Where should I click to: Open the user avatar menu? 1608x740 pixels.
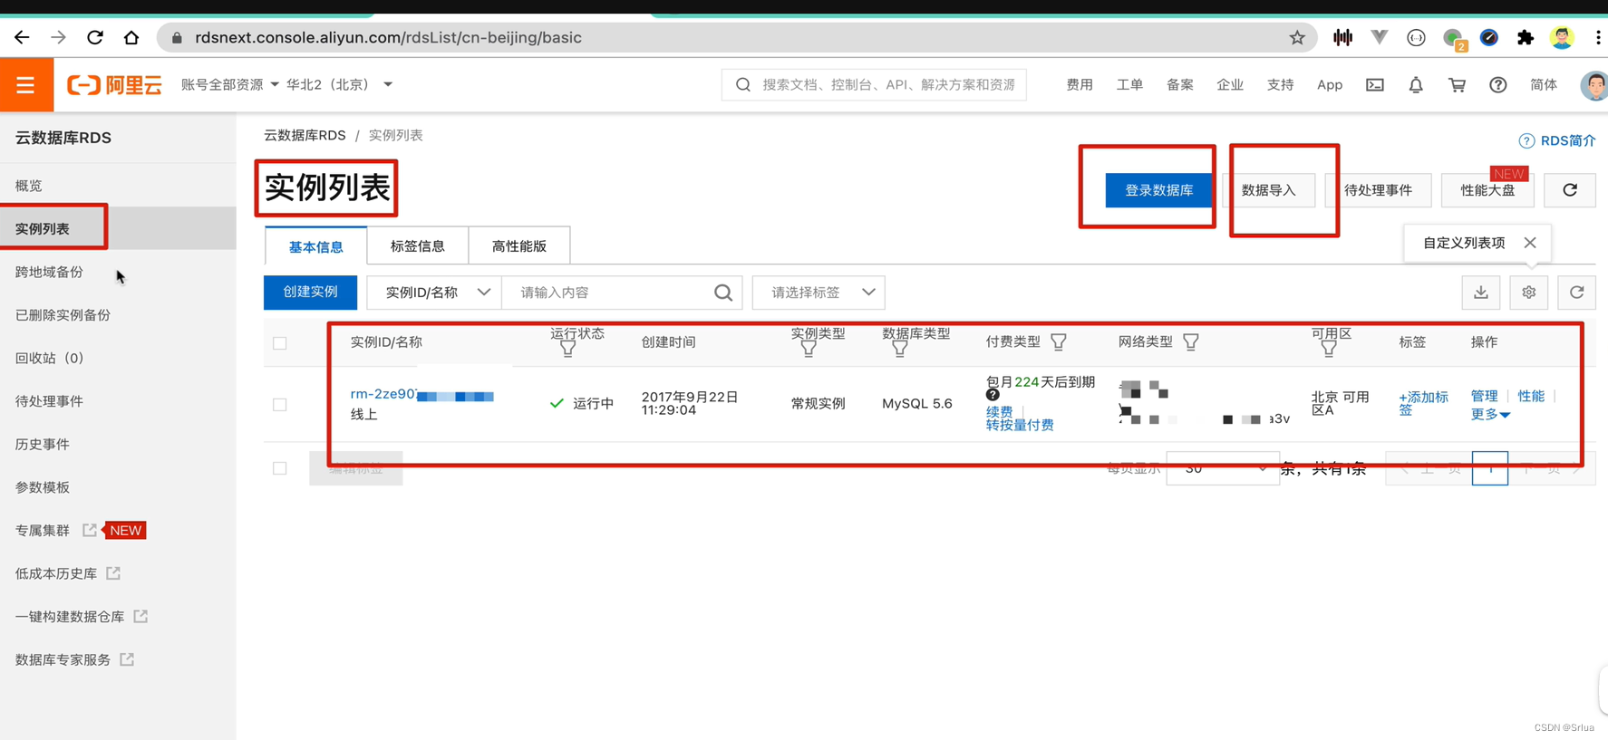tap(1593, 85)
